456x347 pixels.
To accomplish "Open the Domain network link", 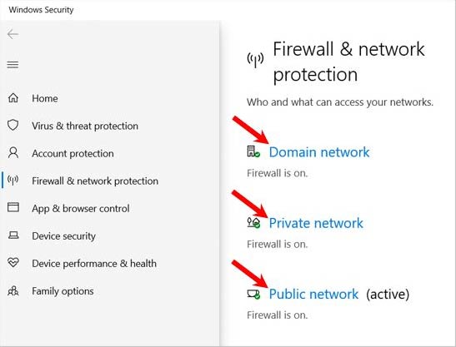I will pyautogui.click(x=319, y=152).
